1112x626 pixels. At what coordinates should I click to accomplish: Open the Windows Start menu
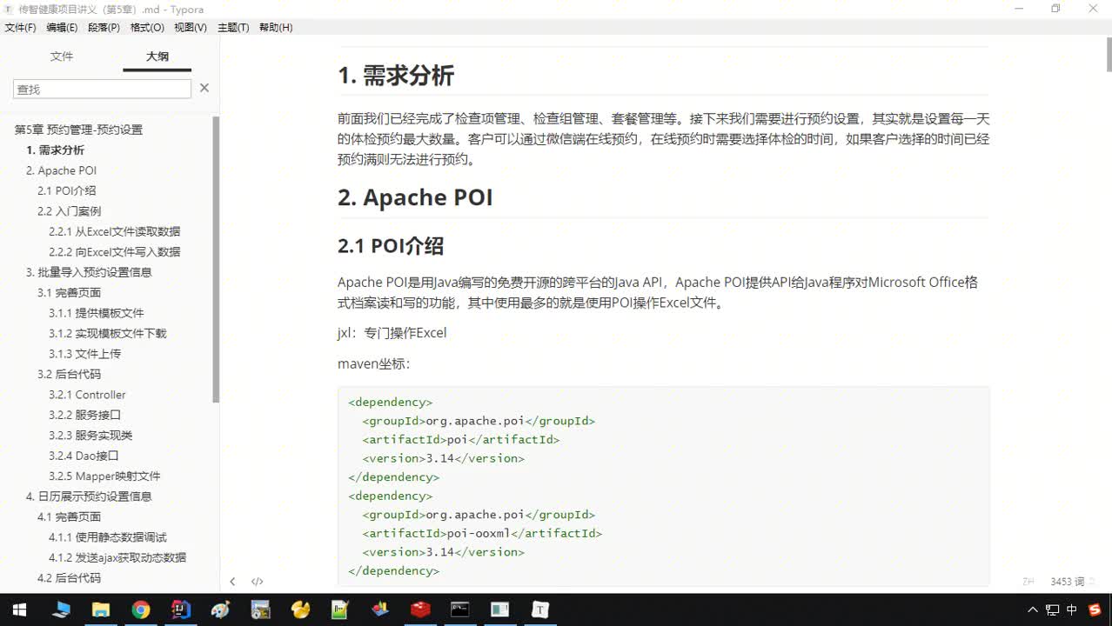click(x=19, y=609)
